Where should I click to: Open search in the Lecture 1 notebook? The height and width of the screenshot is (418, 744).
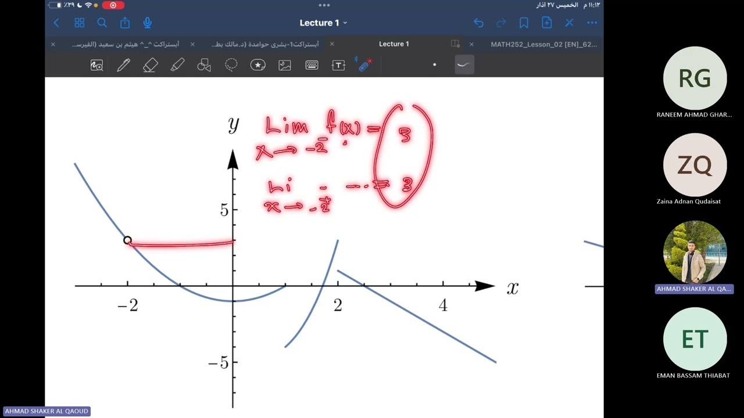pyautogui.click(x=102, y=23)
